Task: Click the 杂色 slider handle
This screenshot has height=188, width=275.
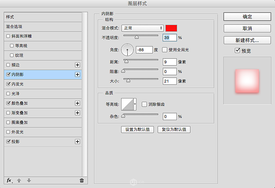Action: pyautogui.click(x=123, y=116)
